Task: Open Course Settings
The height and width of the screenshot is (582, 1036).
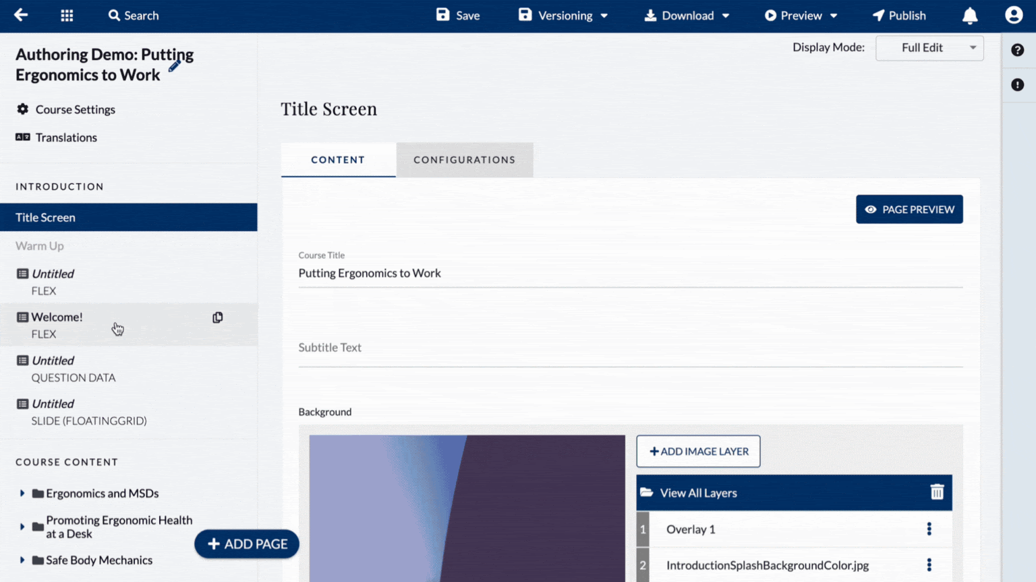Action: pos(66,109)
